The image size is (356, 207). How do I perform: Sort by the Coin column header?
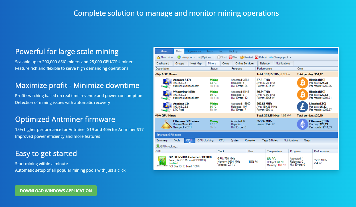tap(317, 69)
